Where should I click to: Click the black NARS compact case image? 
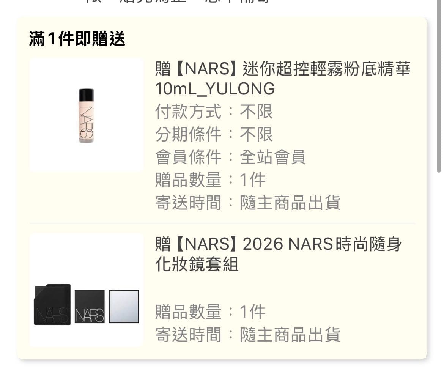90,306
